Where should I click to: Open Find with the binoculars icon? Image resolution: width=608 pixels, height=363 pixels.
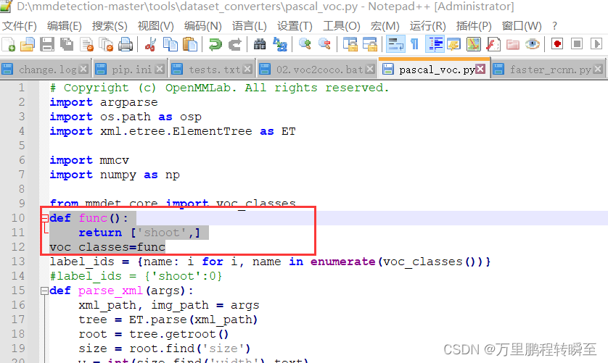(260, 44)
